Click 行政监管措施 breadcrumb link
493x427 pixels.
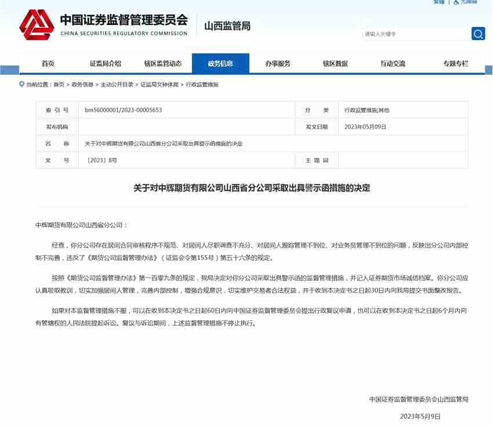[202, 84]
